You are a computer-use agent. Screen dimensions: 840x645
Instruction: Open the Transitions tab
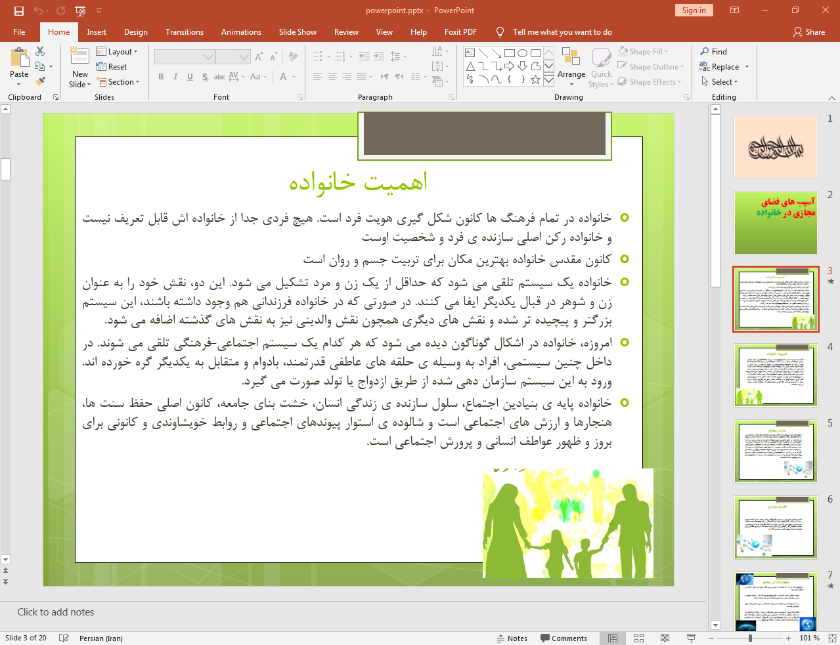pos(185,32)
